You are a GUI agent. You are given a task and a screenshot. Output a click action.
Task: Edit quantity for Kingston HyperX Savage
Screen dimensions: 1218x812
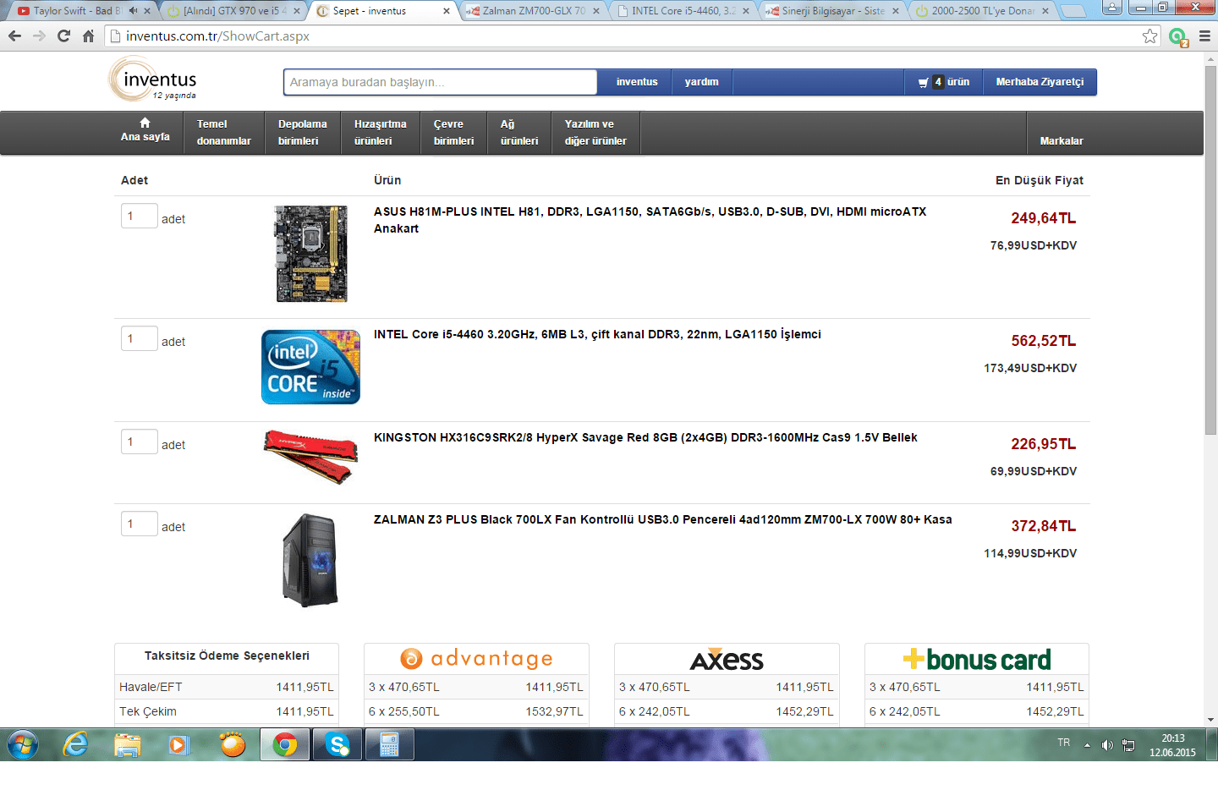pyautogui.click(x=139, y=442)
